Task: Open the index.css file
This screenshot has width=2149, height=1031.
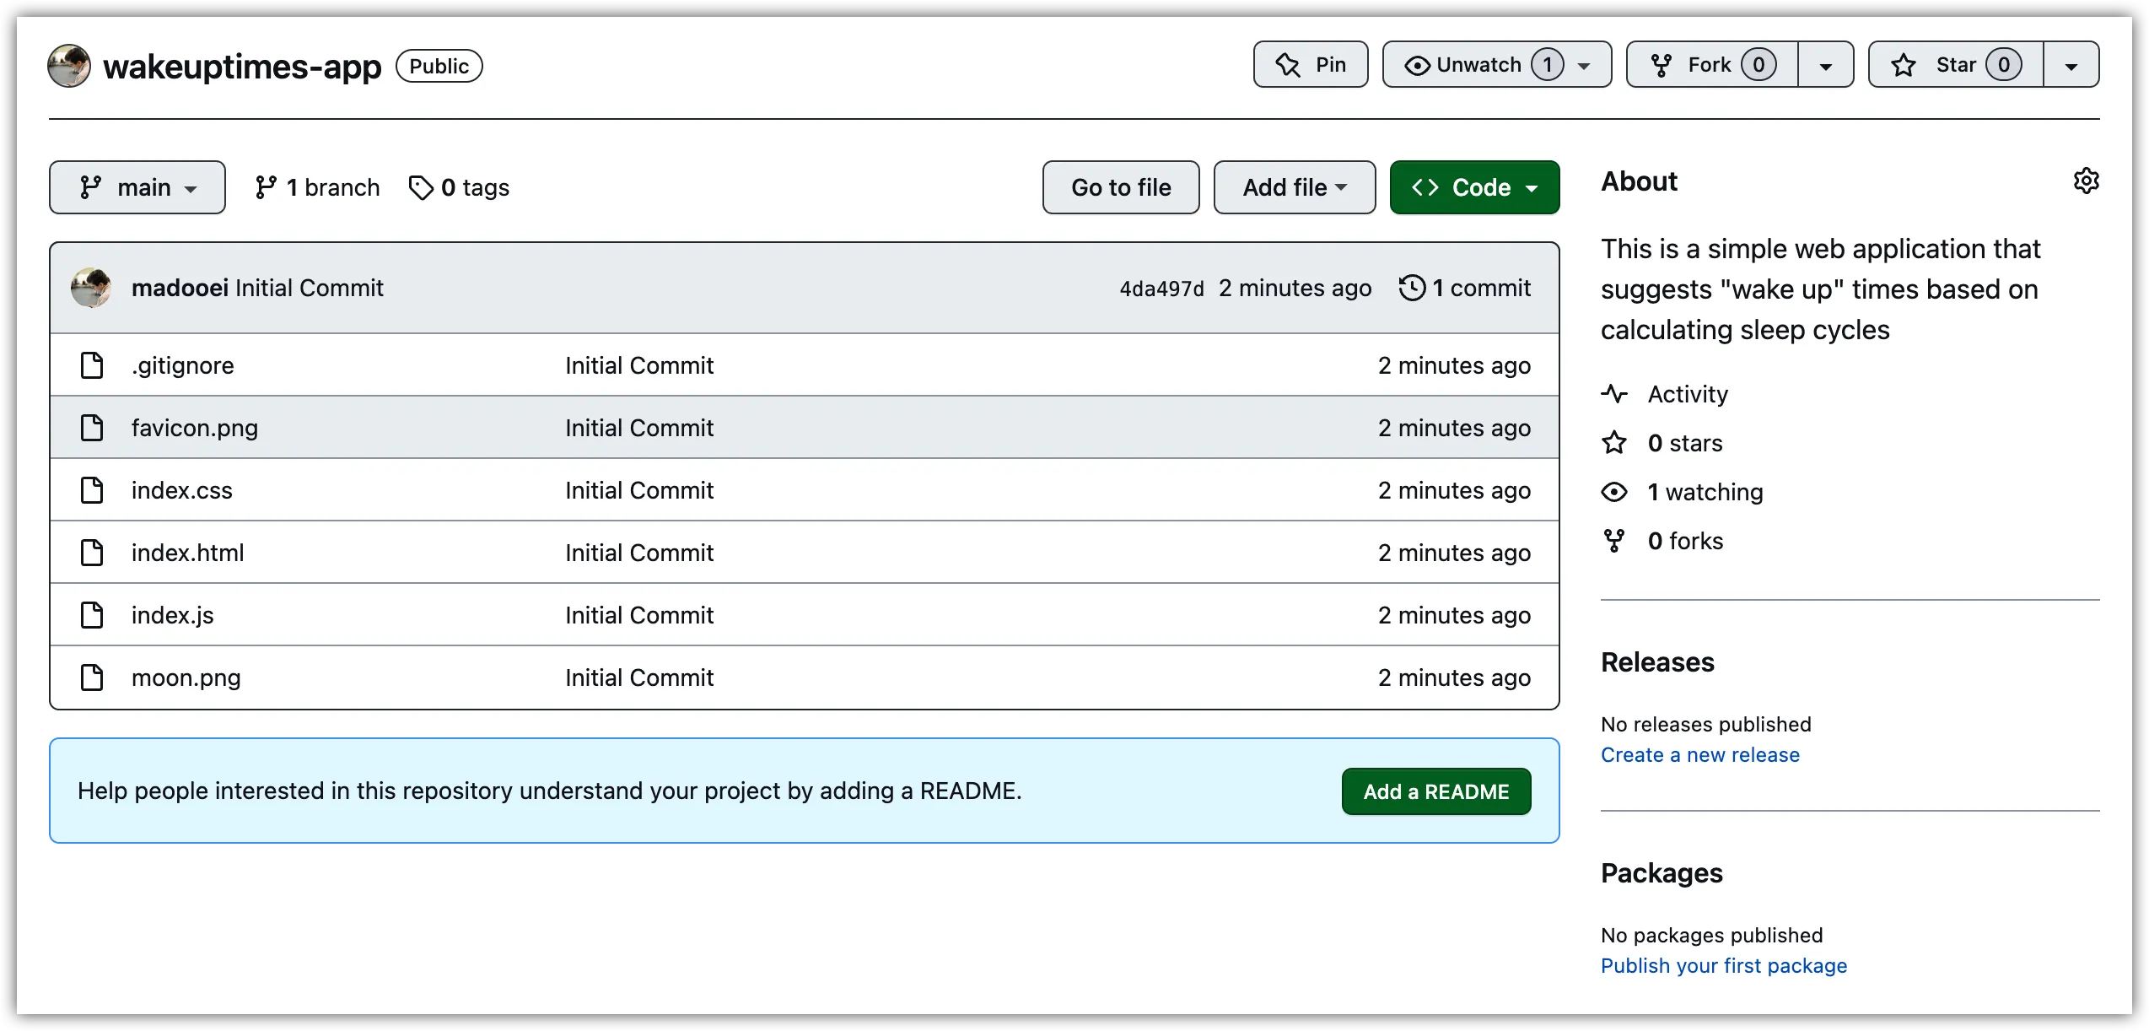Action: coord(182,490)
